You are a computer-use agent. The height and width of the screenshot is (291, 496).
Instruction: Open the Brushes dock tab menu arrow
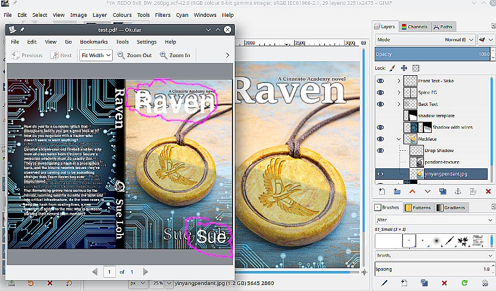click(493, 206)
